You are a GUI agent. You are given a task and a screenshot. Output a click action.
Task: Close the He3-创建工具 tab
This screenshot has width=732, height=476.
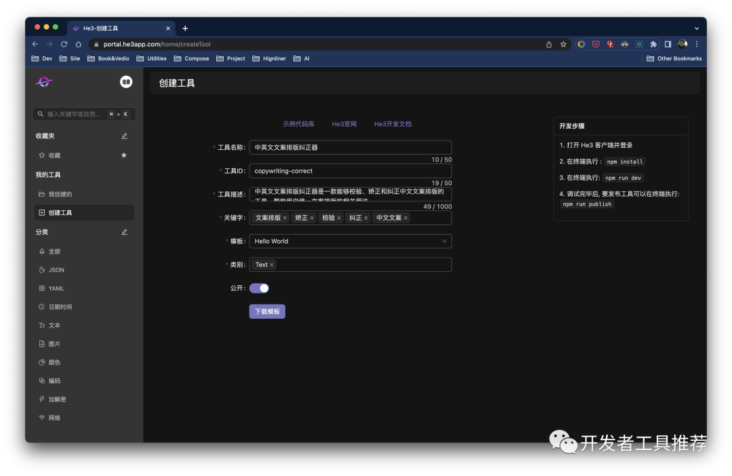[168, 28]
